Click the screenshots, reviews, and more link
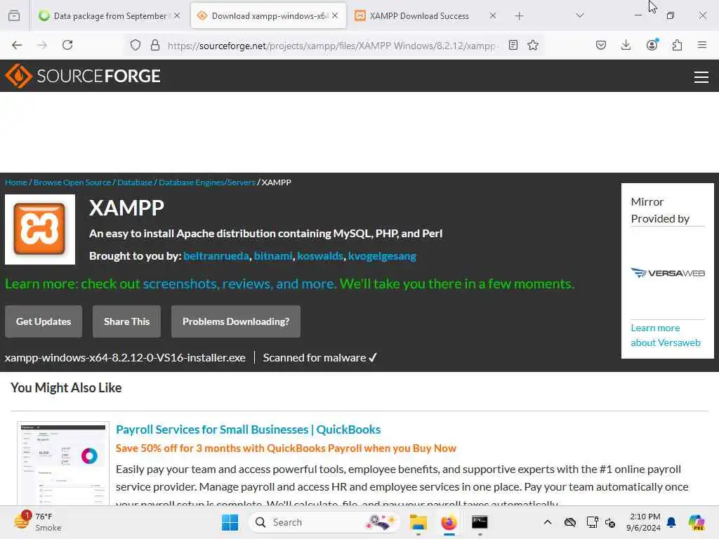This screenshot has width=719, height=539. point(239,284)
